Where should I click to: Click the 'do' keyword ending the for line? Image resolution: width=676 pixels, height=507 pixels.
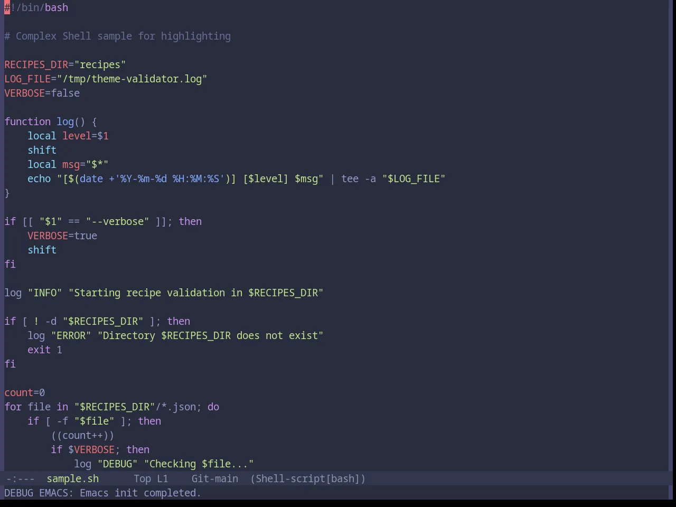[213, 407]
